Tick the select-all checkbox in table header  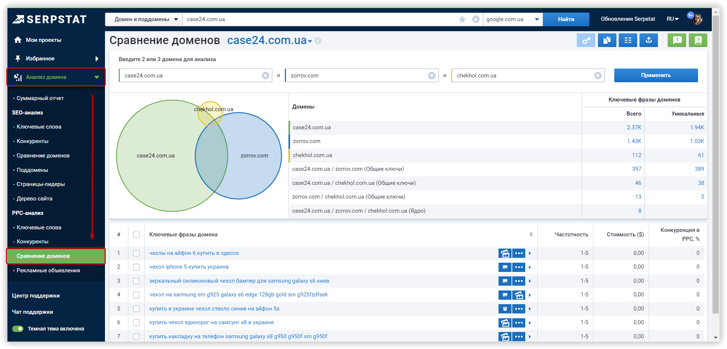[136, 235]
